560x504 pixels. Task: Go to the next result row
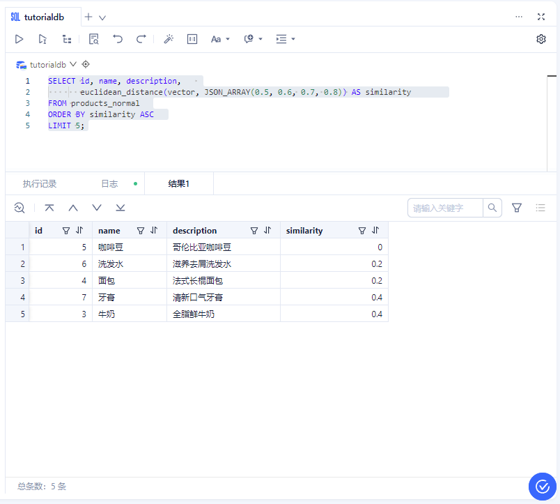click(97, 208)
